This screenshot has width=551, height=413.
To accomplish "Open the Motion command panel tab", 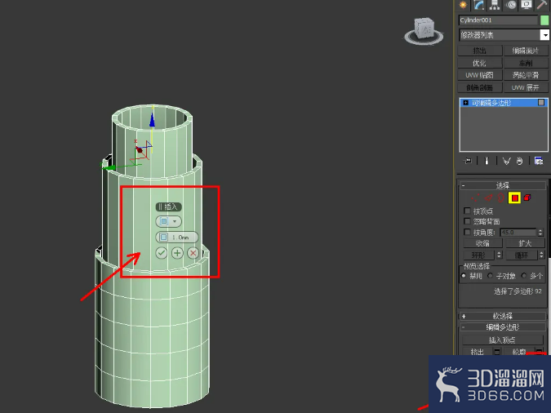I will [511, 5].
